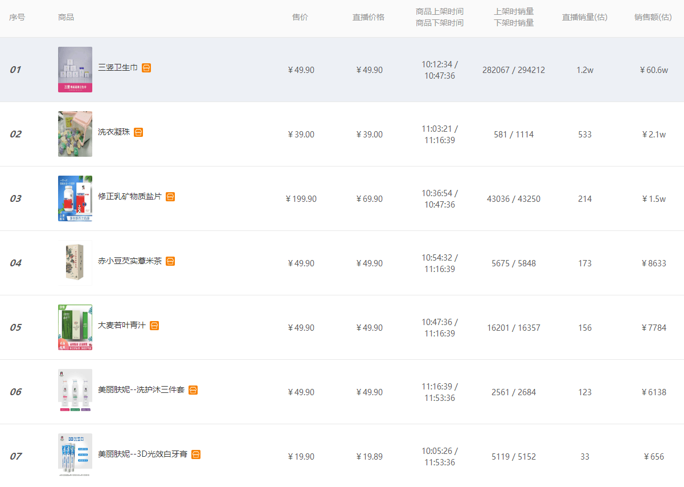Click the 售价 column header
This screenshot has height=487, width=684.
pyautogui.click(x=300, y=17)
